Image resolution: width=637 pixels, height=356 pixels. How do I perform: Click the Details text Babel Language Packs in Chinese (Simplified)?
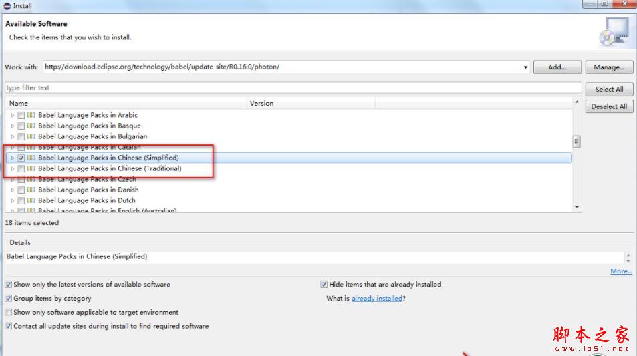pyautogui.click(x=77, y=256)
